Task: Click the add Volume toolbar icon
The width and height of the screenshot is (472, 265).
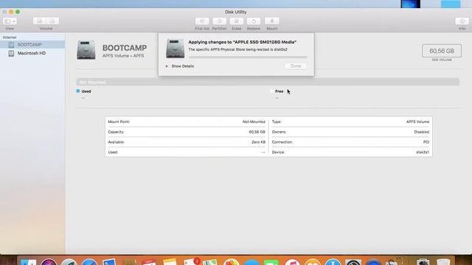Action: pyautogui.click(x=39, y=21)
